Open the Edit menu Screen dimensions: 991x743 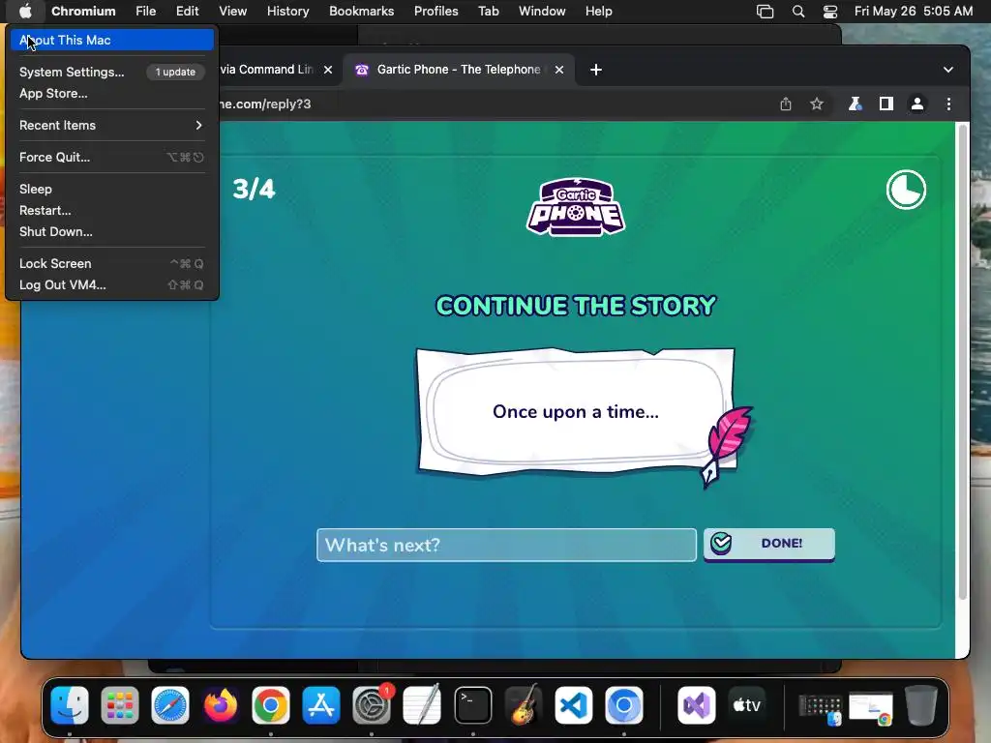coord(187,11)
